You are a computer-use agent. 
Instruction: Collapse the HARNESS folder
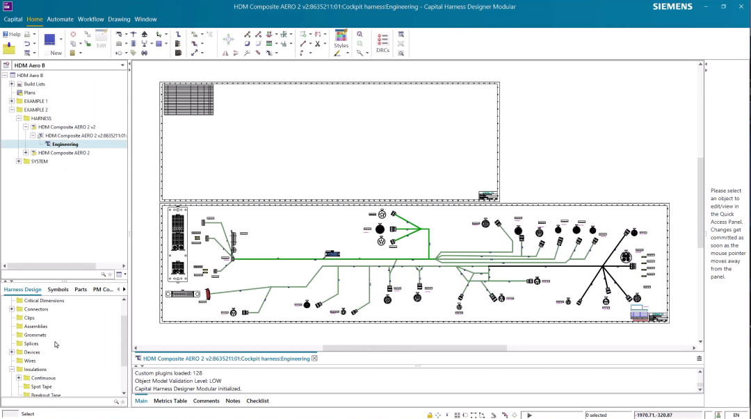pos(19,118)
